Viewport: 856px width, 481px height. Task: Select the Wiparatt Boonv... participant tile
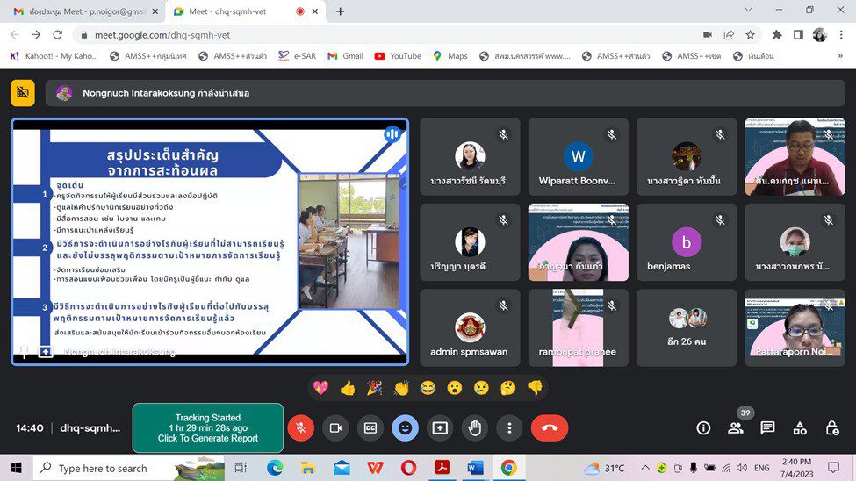[x=578, y=157]
